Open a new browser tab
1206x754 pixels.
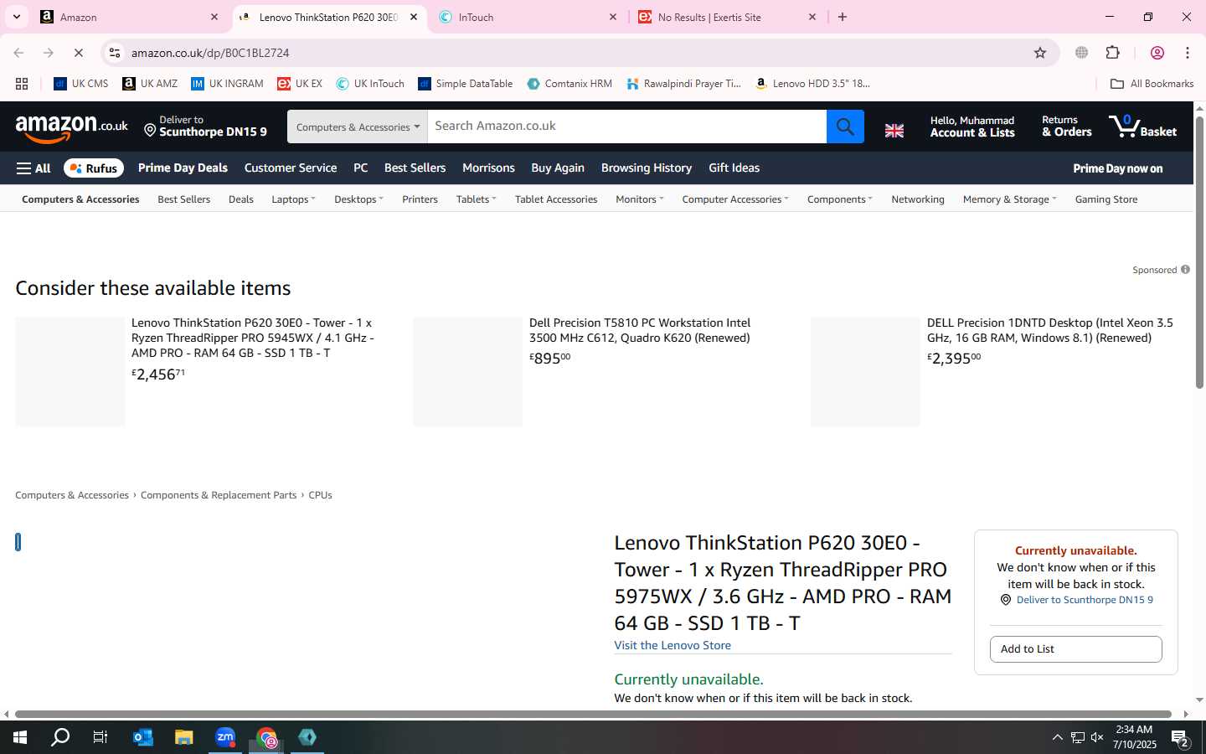click(843, 17)
